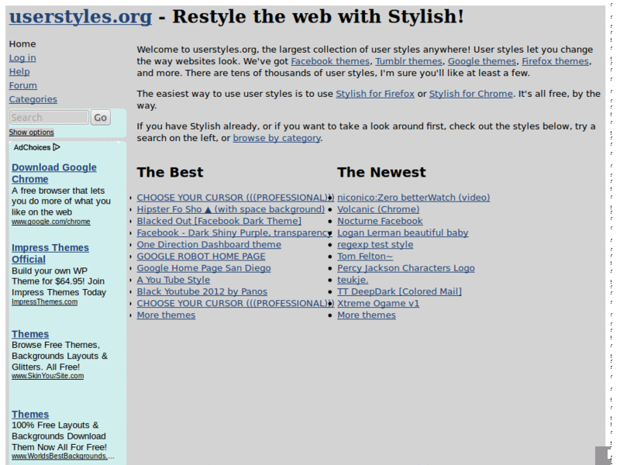Click browse by category link
Image resolution: width=620 pixels, height=465 pixels.
point(277,138)
